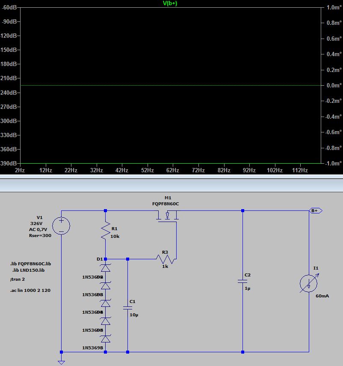The image size is (343, 366).
Task: Click the '10k' value of R1
Action: click(x=115, y=236)
